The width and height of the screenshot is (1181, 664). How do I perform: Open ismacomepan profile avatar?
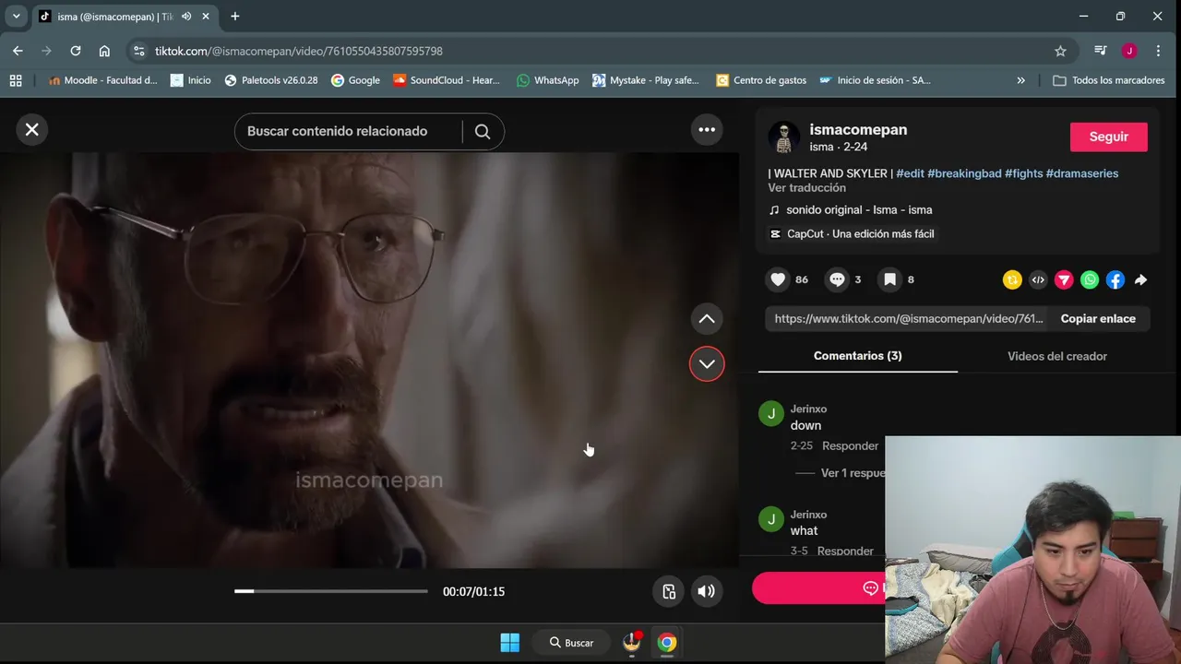pos(784,137)
